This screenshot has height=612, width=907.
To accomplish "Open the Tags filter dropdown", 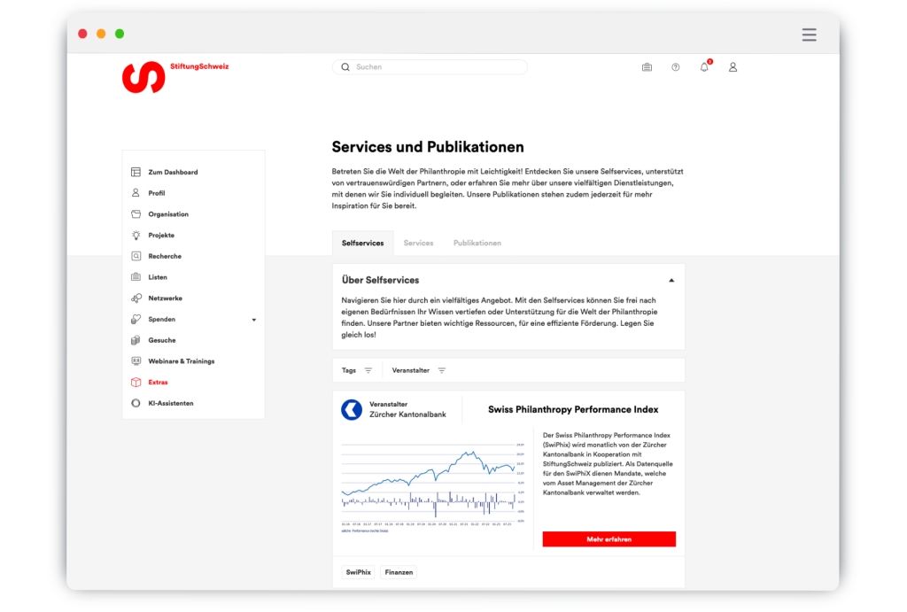I will click(x=357, y=370).
